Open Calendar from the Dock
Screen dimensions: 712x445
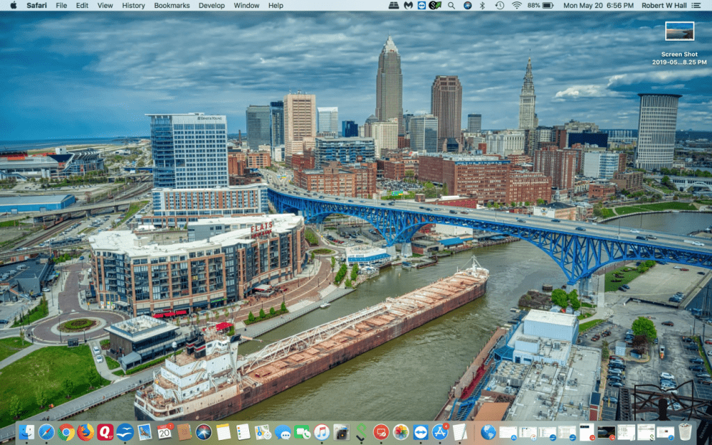pos(164,432)
